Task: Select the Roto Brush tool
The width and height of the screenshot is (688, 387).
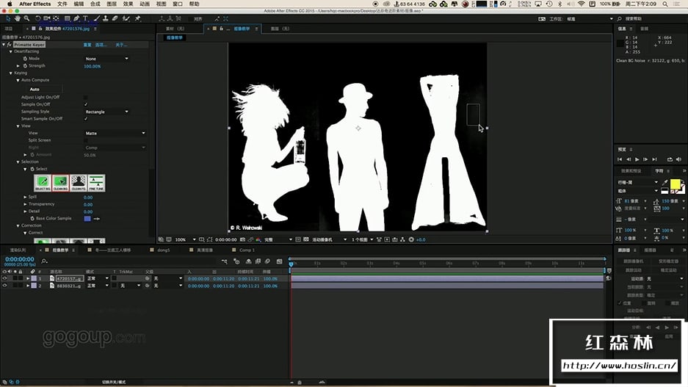Action: 126,18
